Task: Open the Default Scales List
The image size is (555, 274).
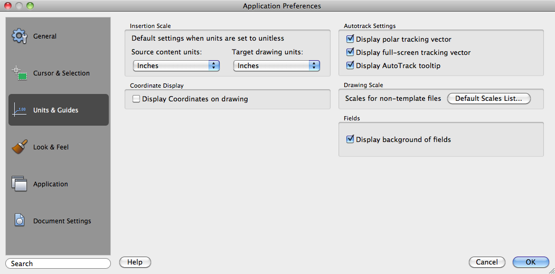Action: tap(488, 98)
